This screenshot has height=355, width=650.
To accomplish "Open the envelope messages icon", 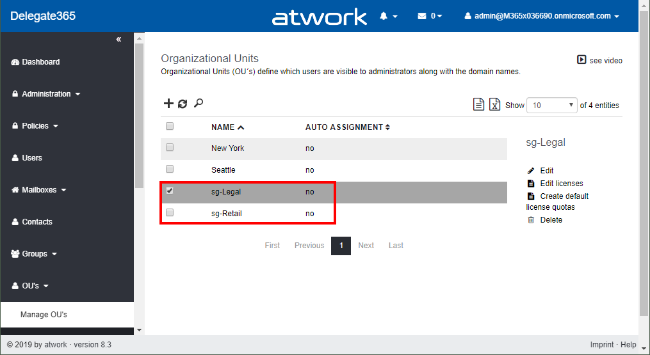I will (422, 16).
